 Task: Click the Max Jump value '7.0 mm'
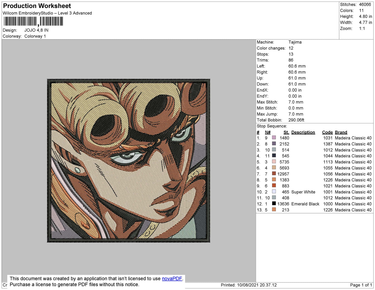(296, 114)
